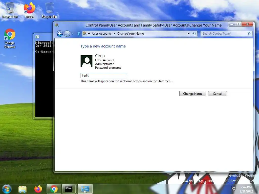Select the Firefox desktop shortcut
259x194 pixels.
[x=30, y=10]
